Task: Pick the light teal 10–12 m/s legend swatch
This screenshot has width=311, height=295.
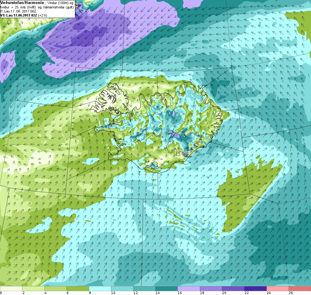Action: tap(122, 288)
